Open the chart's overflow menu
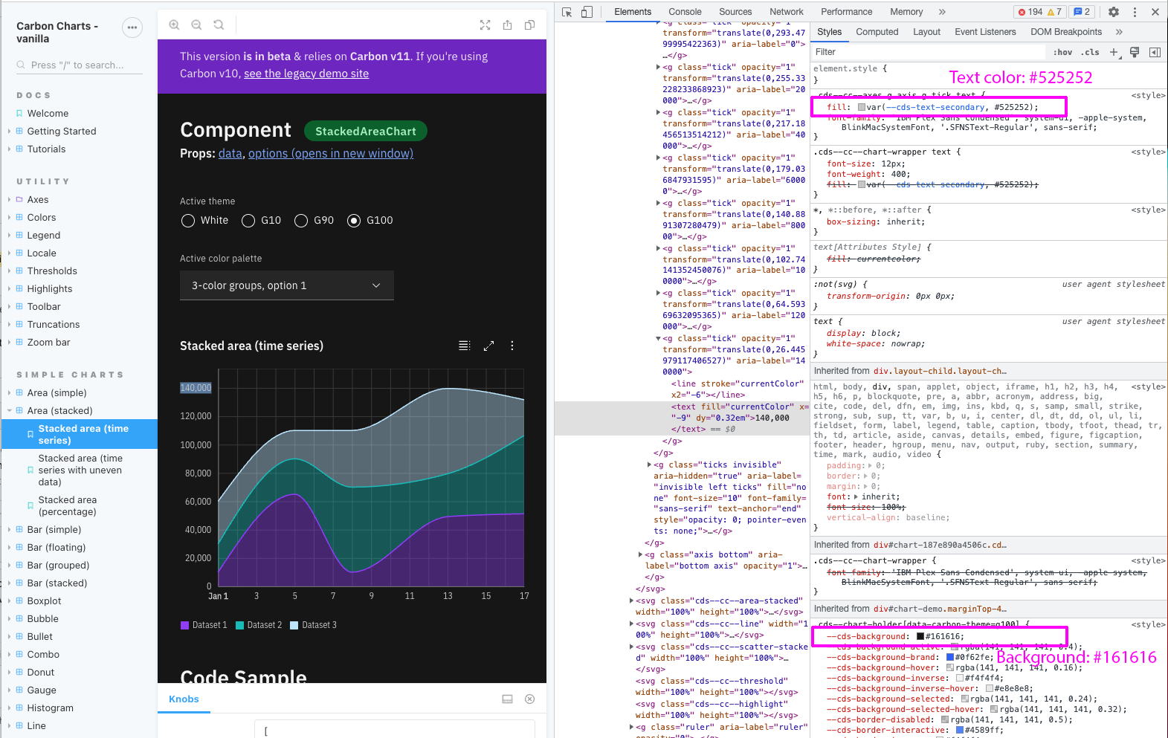Viewport: 1168px width, 738px height. [x=512, y=346]
